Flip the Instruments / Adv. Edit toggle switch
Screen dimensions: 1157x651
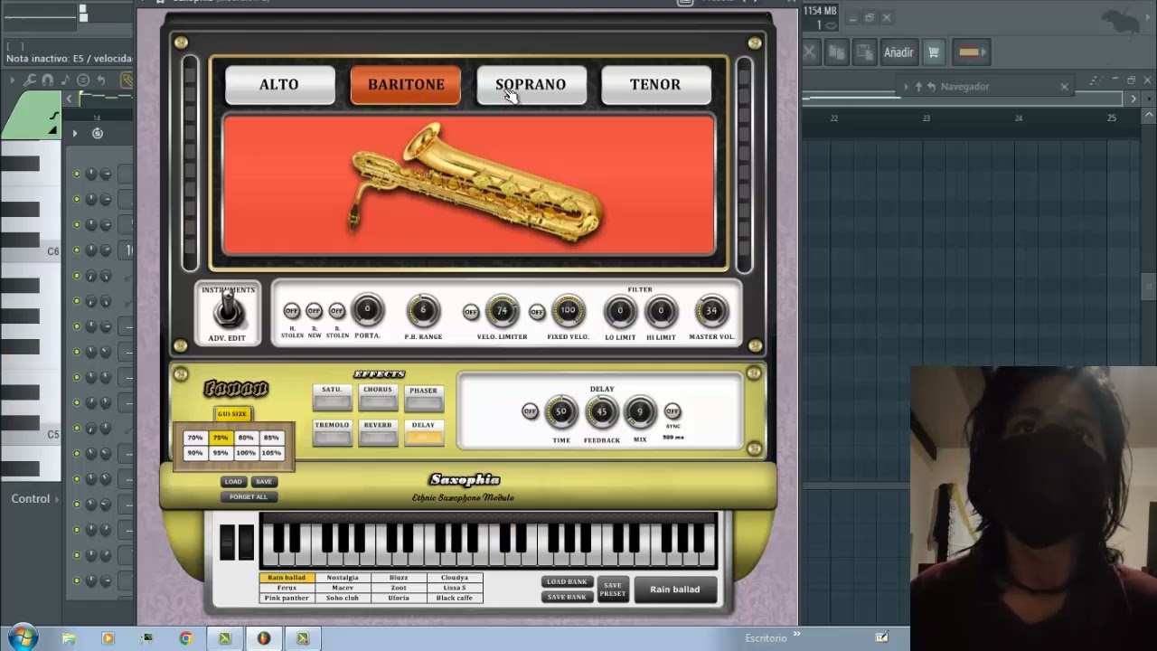[x=228, y=311]
